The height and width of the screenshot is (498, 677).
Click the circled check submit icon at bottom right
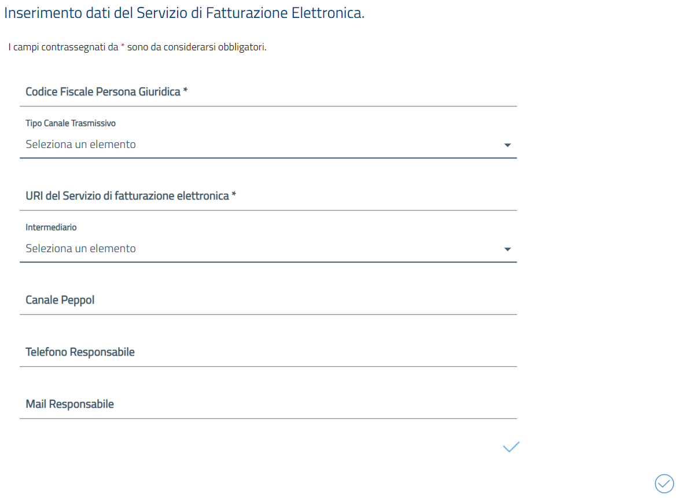tap(663, 484)
